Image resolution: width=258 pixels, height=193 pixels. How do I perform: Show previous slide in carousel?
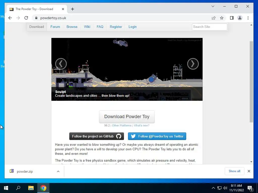(x=61, y=64)
